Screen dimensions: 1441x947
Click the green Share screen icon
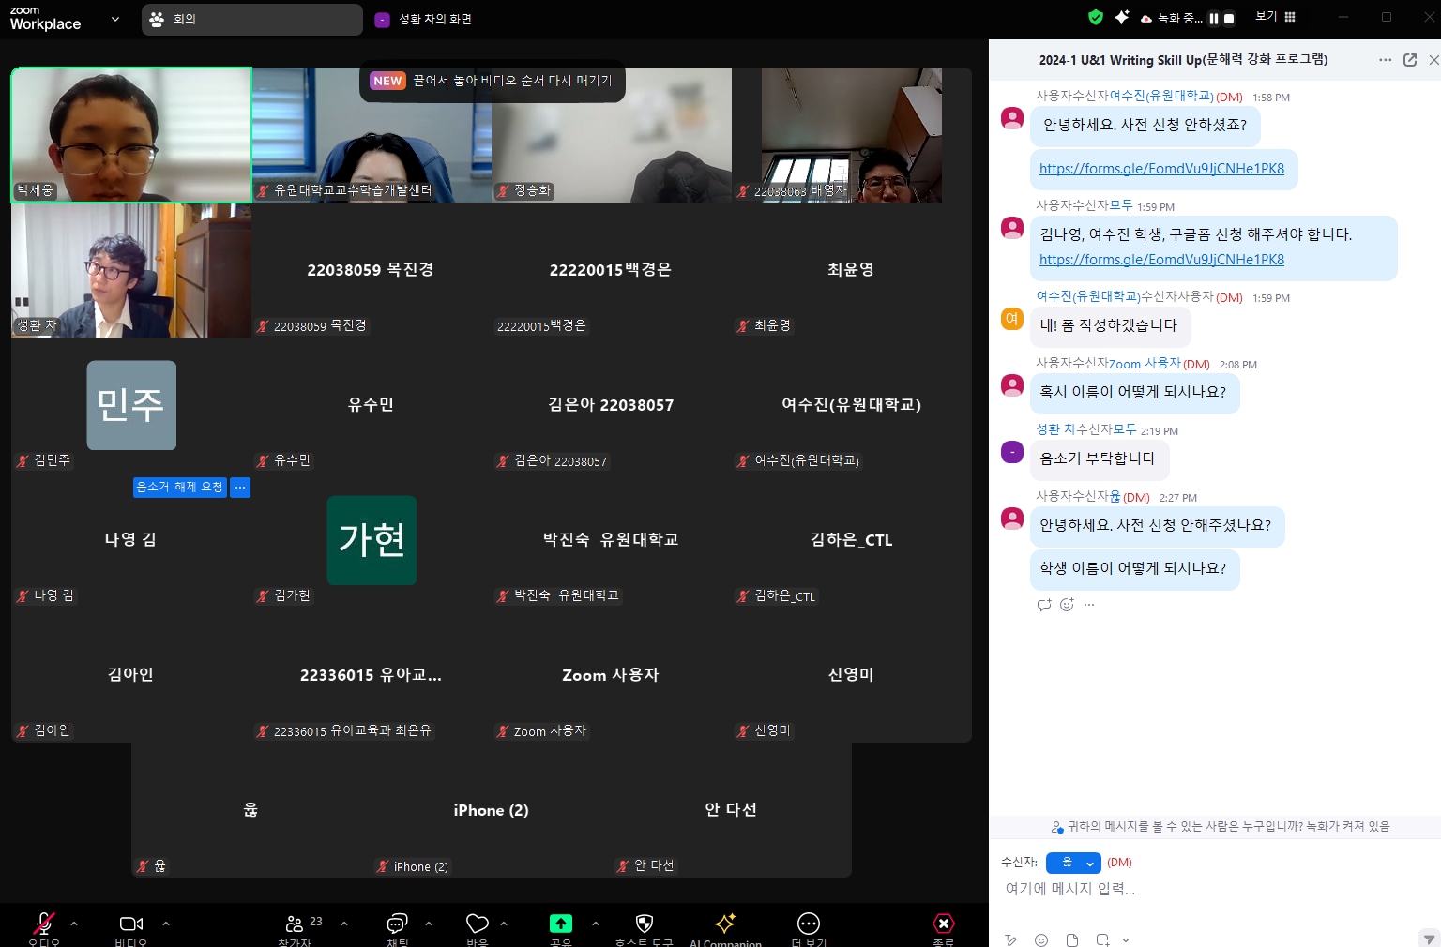tap(560, 924)
